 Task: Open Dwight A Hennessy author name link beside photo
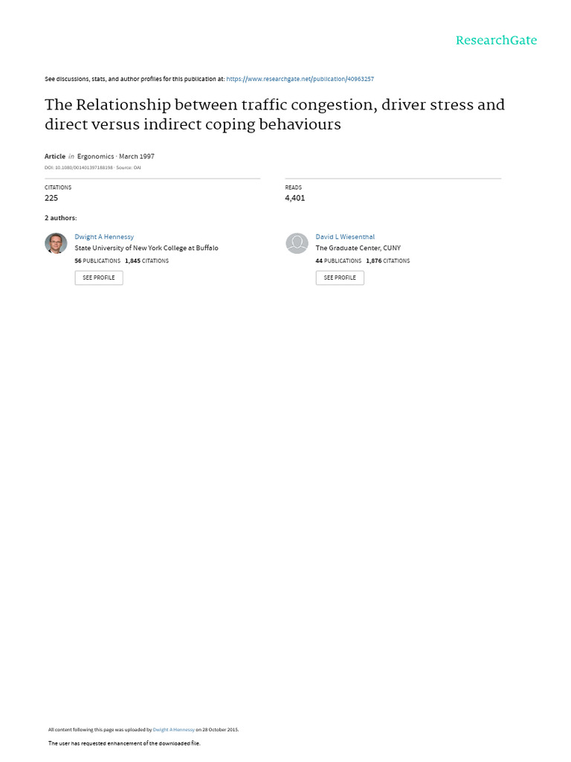tap(104, 237)
